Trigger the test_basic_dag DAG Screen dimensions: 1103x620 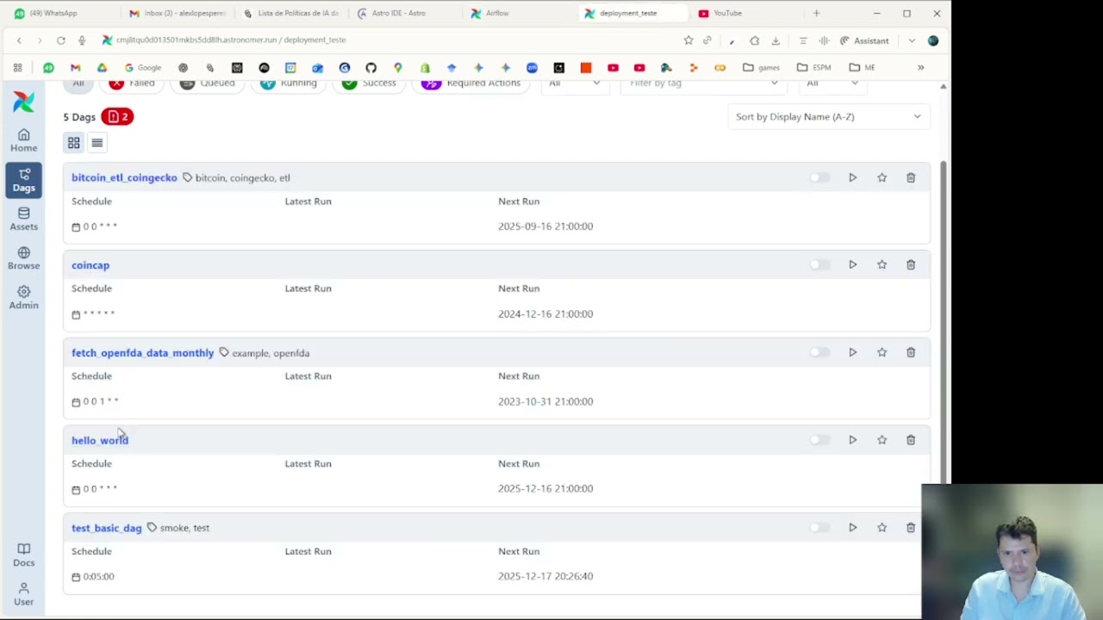point(852,527)
